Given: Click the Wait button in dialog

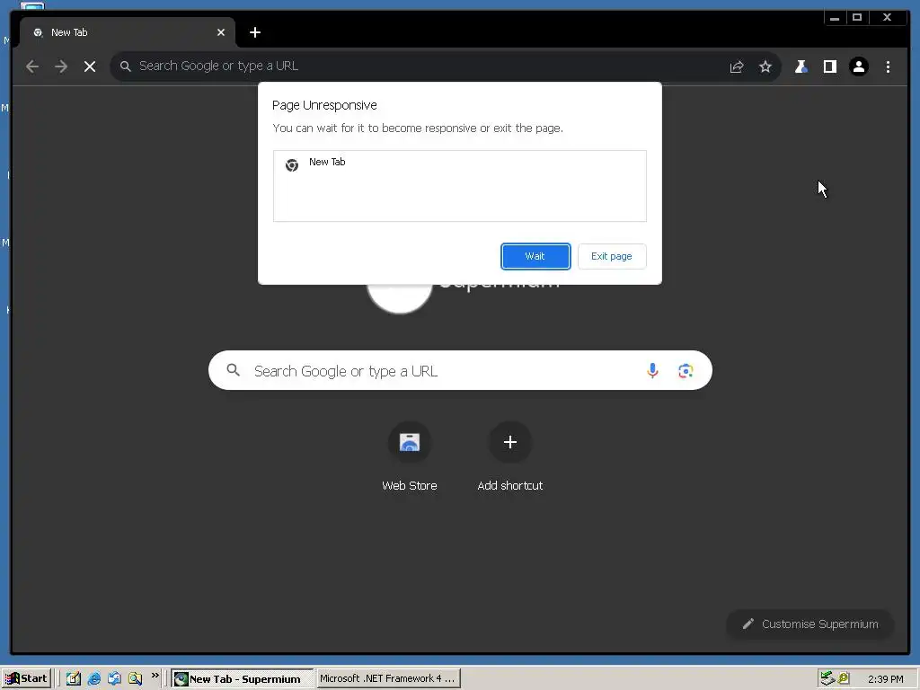Looking at the screenshot, I should (x=535, y=256).
